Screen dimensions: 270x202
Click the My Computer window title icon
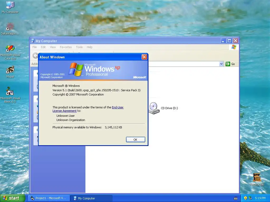[33, 41]
